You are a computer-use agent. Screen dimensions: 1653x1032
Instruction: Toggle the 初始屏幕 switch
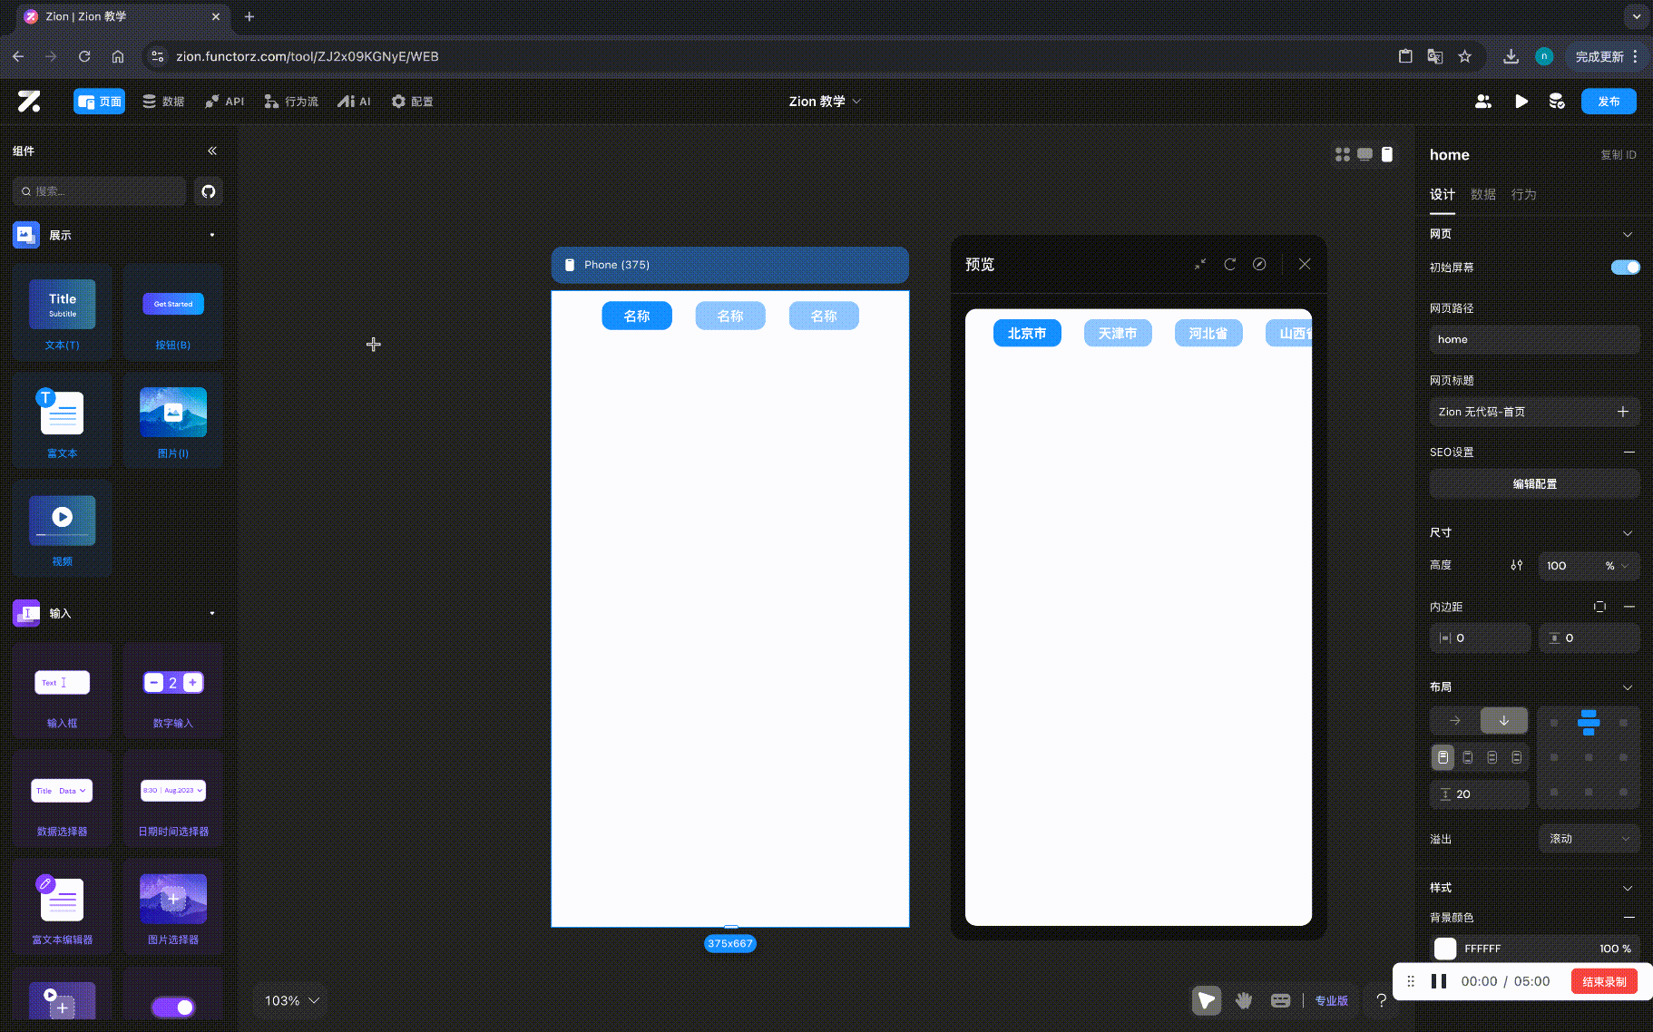click(1625, 268)
